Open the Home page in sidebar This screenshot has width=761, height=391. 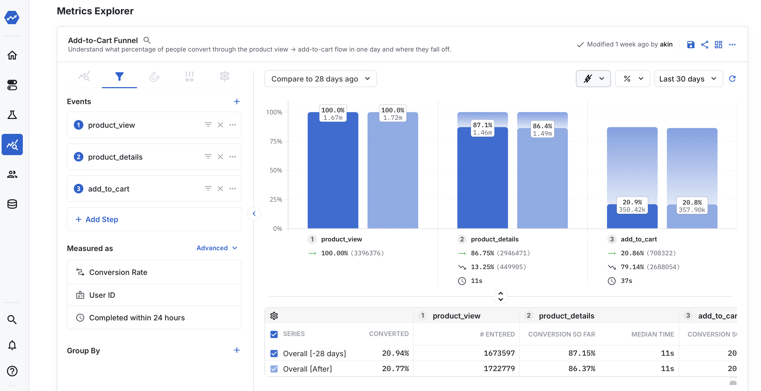click(x=12, y=55)
